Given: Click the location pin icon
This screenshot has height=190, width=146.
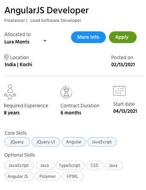Looking at the screenshot, I should pyautogui.click(x=6, y=57).
